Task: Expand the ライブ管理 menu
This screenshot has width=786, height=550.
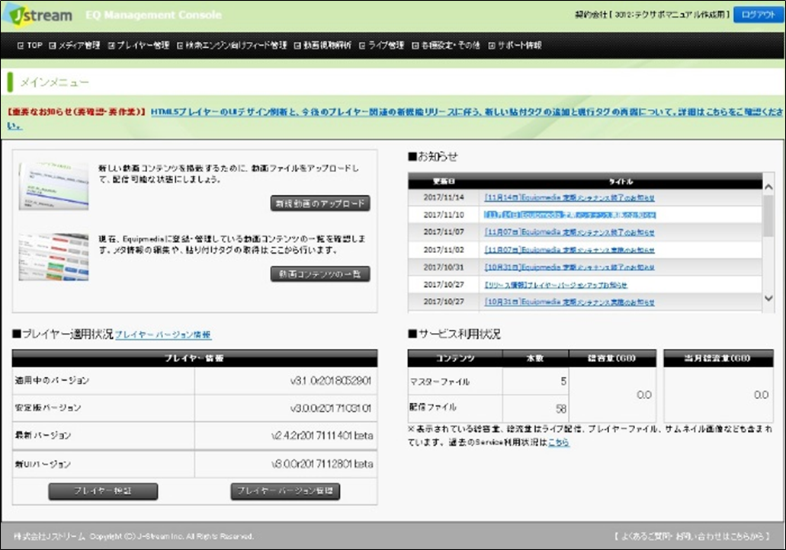Action: tap(381, 46)
